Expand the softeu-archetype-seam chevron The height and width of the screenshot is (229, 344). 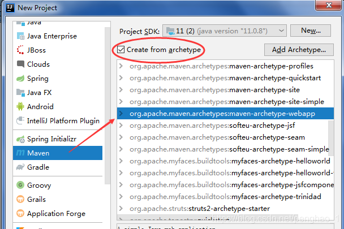121,137
